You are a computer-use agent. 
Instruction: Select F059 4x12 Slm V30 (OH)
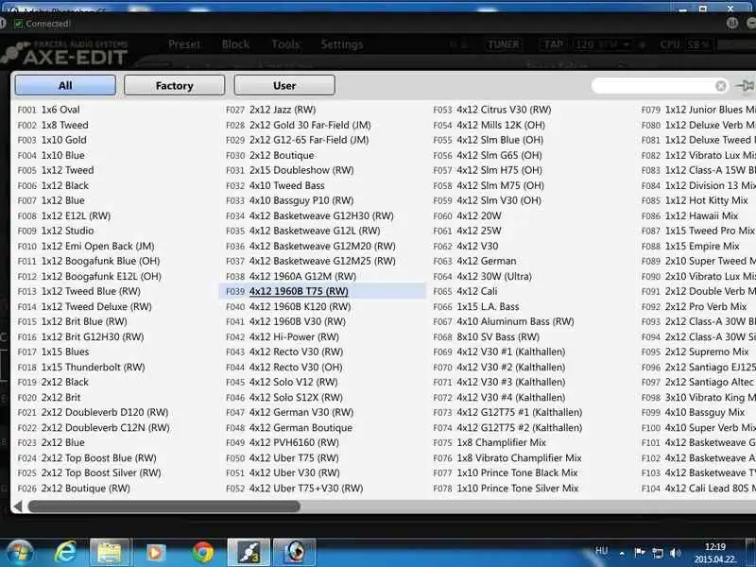tap(487, 200)
